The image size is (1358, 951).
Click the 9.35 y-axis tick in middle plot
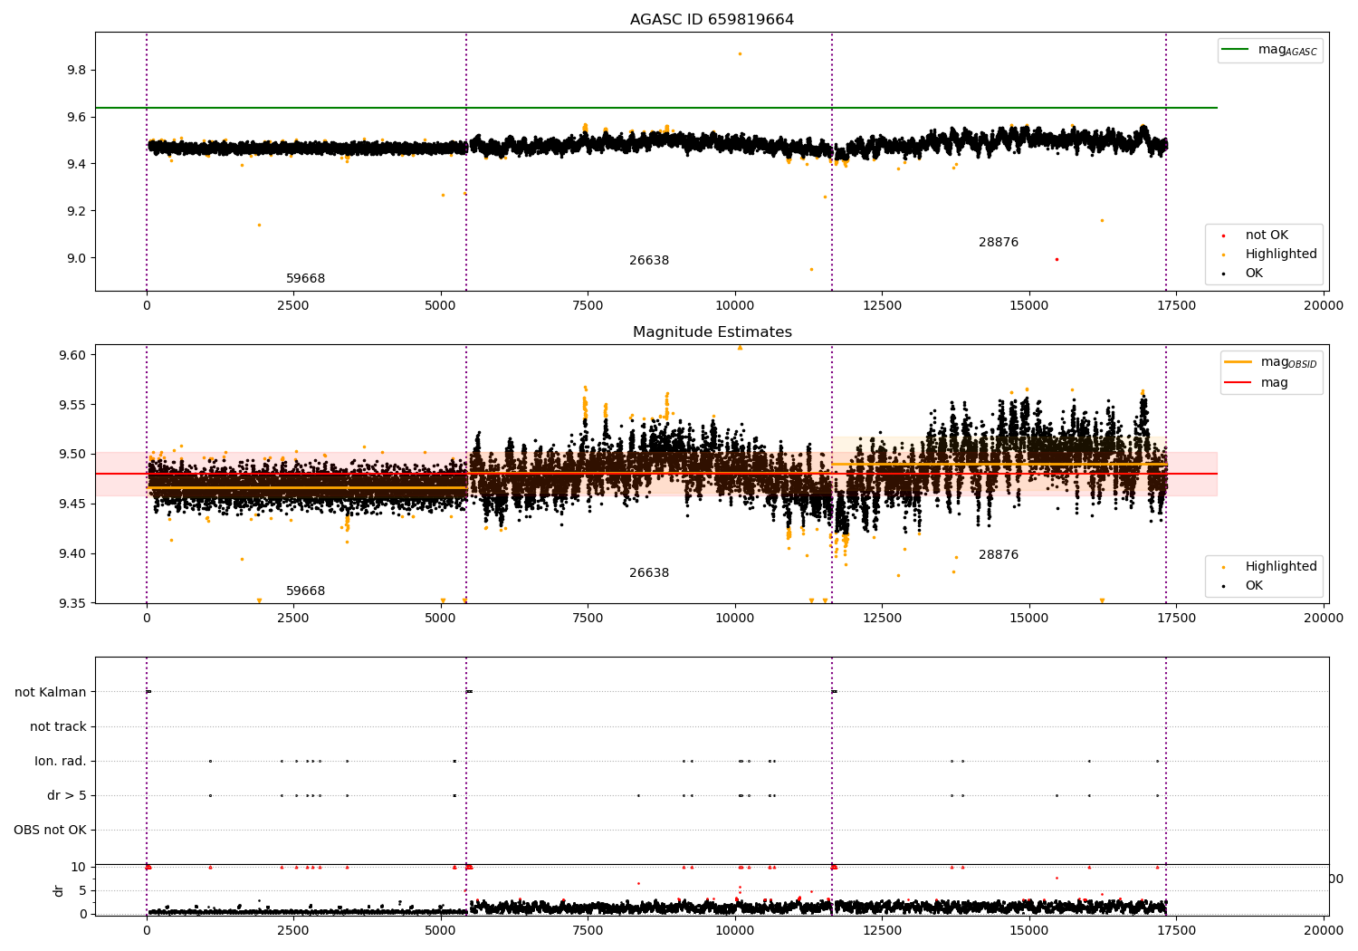pos(72,603)
